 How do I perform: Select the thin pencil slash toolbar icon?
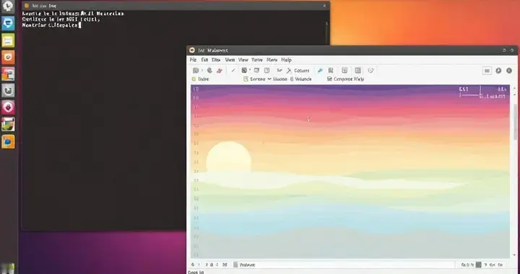[233, 70]
